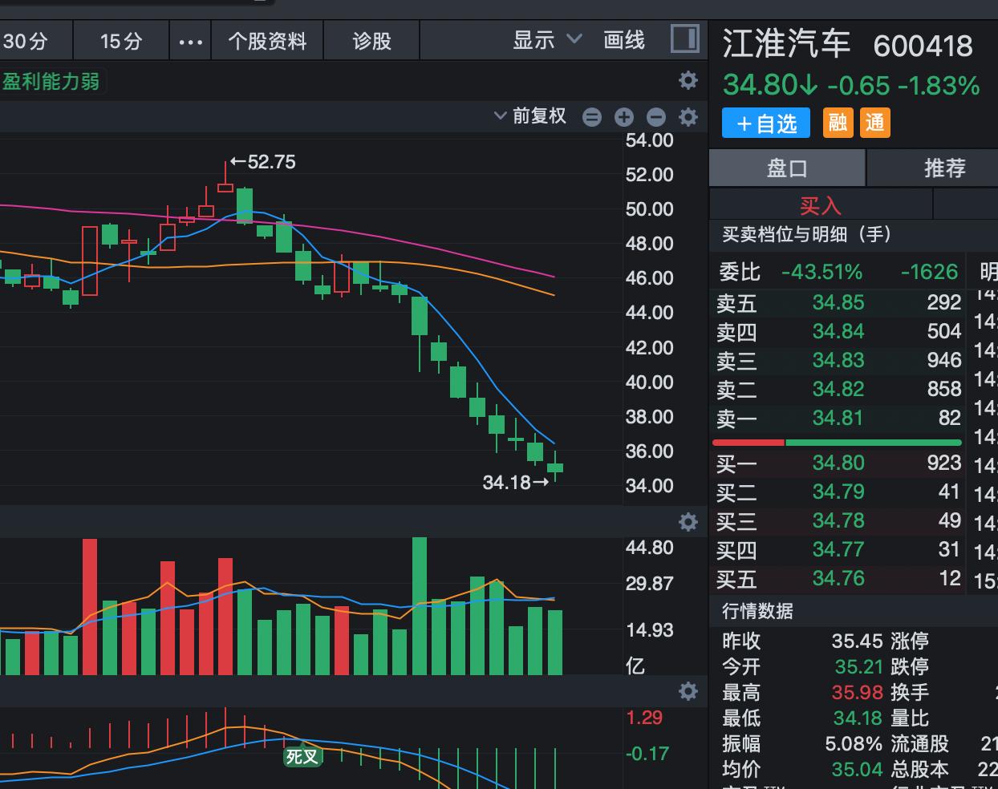Click the tallest green volume bar
This screenshot has width=998, height=789.
420,606
